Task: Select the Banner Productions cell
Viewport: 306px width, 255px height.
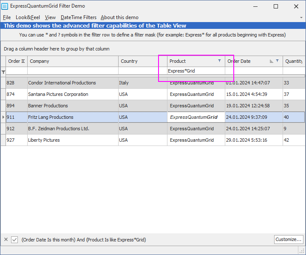Action: pyautogui.click(x=73, y=106)
